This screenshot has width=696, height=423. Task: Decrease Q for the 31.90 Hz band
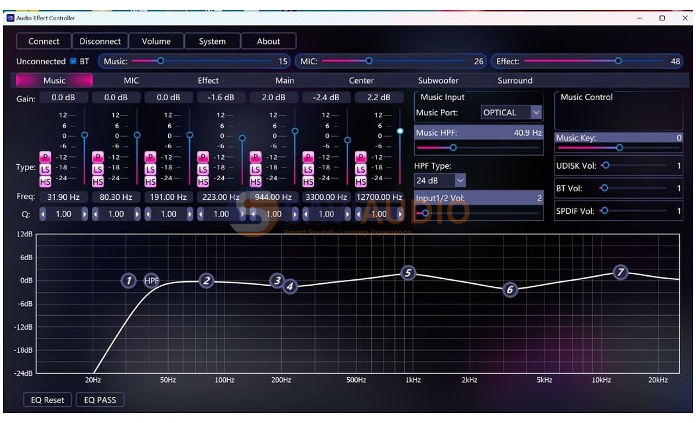pyautogui.click(x=42, y=214)
